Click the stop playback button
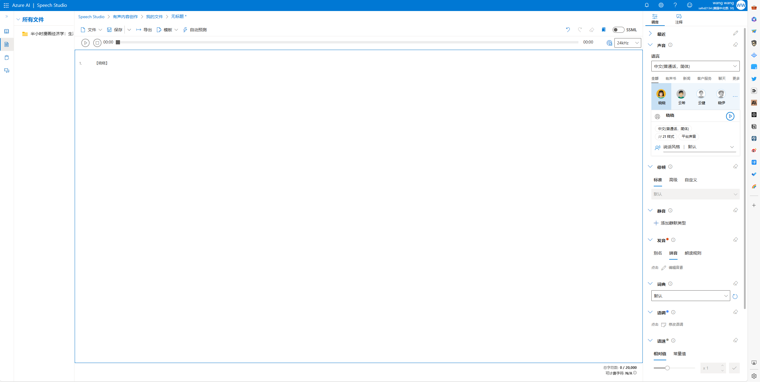The width and height of the screenshot is (760, 382). tap(97, 43)
